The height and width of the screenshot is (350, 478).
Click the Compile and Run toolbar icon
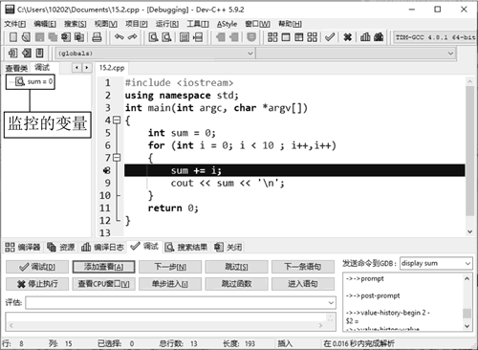coord(299,37)
